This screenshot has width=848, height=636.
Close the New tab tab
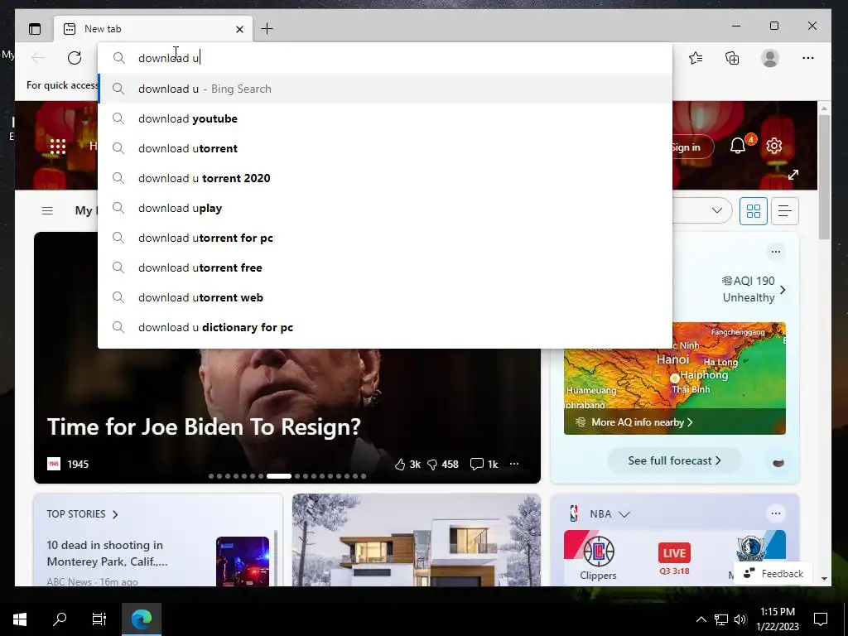tap(239, 29)
